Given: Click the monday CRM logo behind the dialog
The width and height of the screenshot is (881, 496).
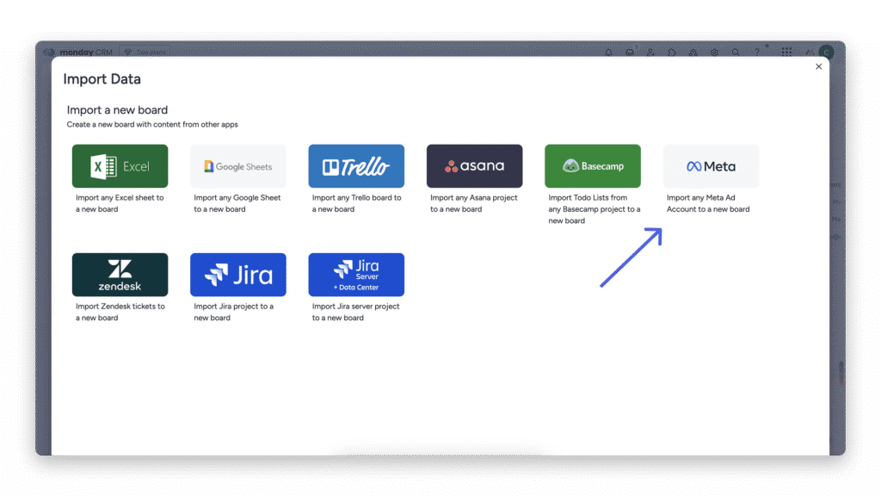Looking at the screenshot, I should [78, 53].
